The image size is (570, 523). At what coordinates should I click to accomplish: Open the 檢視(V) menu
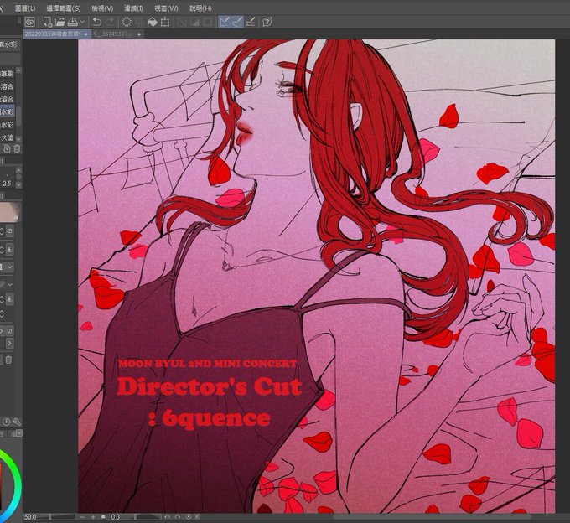[x=102, y=8]
